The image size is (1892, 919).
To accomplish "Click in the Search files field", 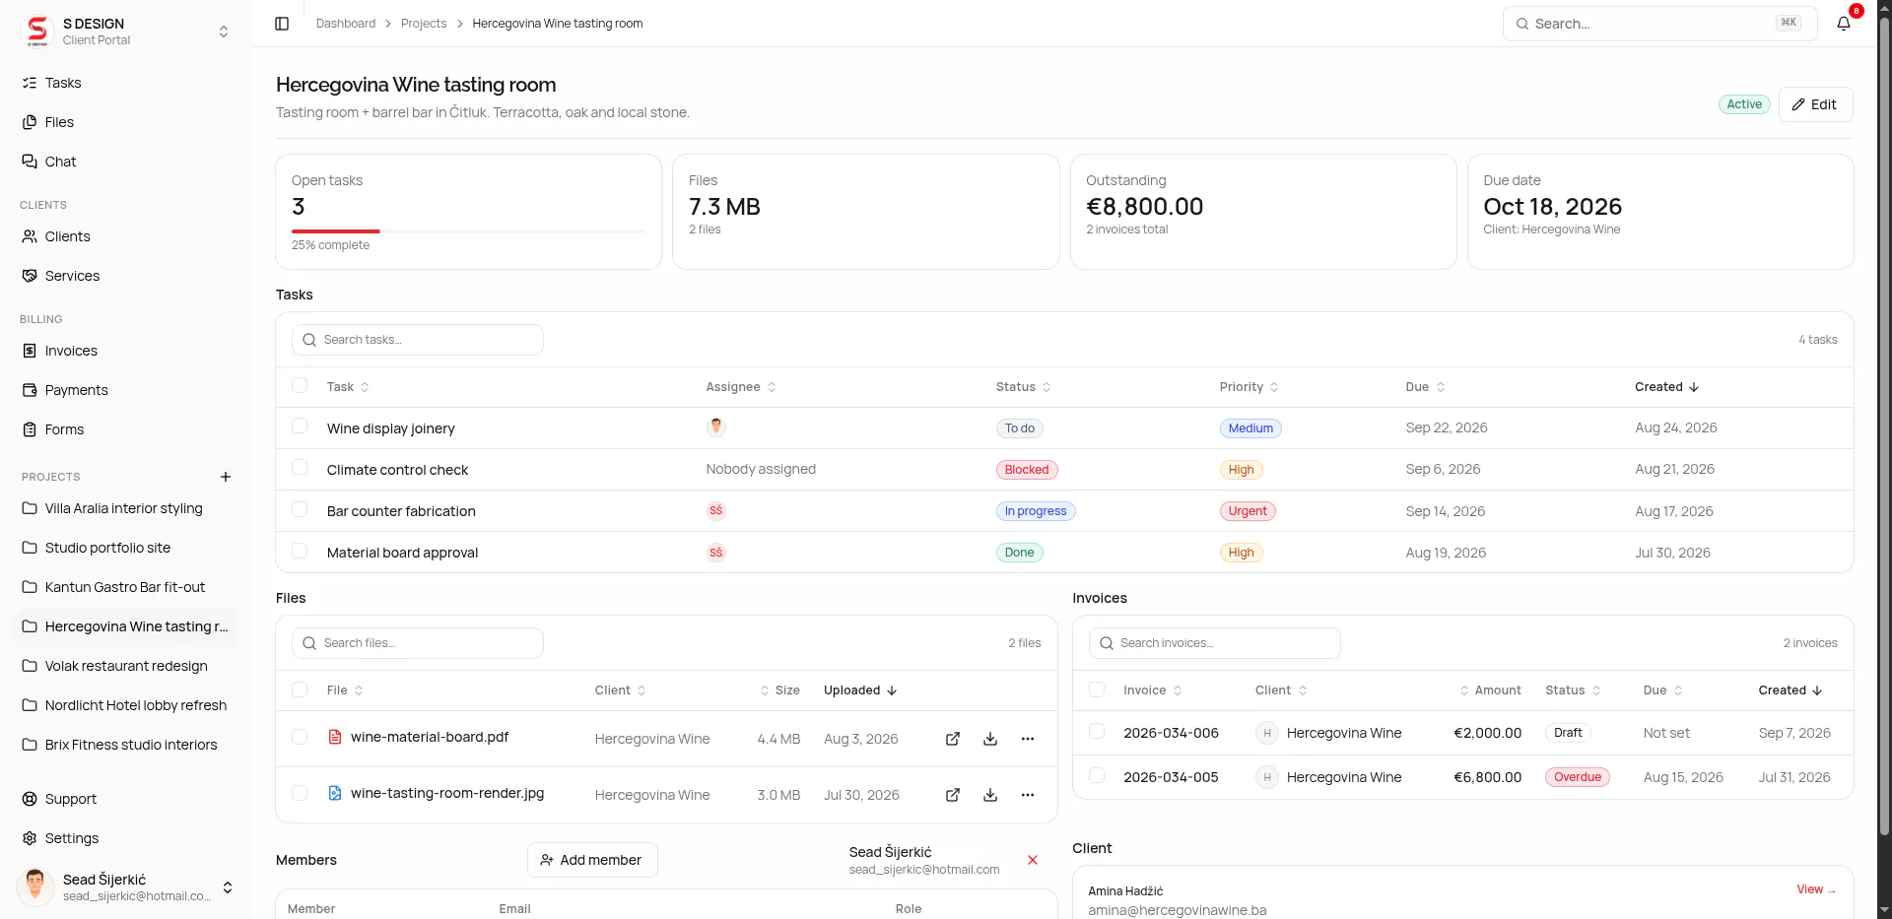I will (418, 643).
